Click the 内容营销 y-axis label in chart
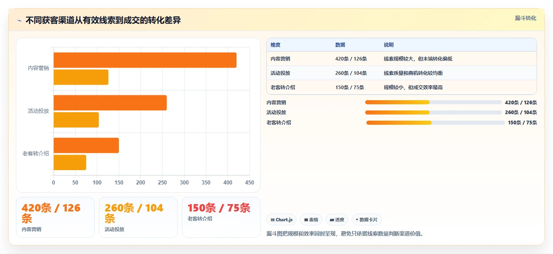 tap(38, 68)
